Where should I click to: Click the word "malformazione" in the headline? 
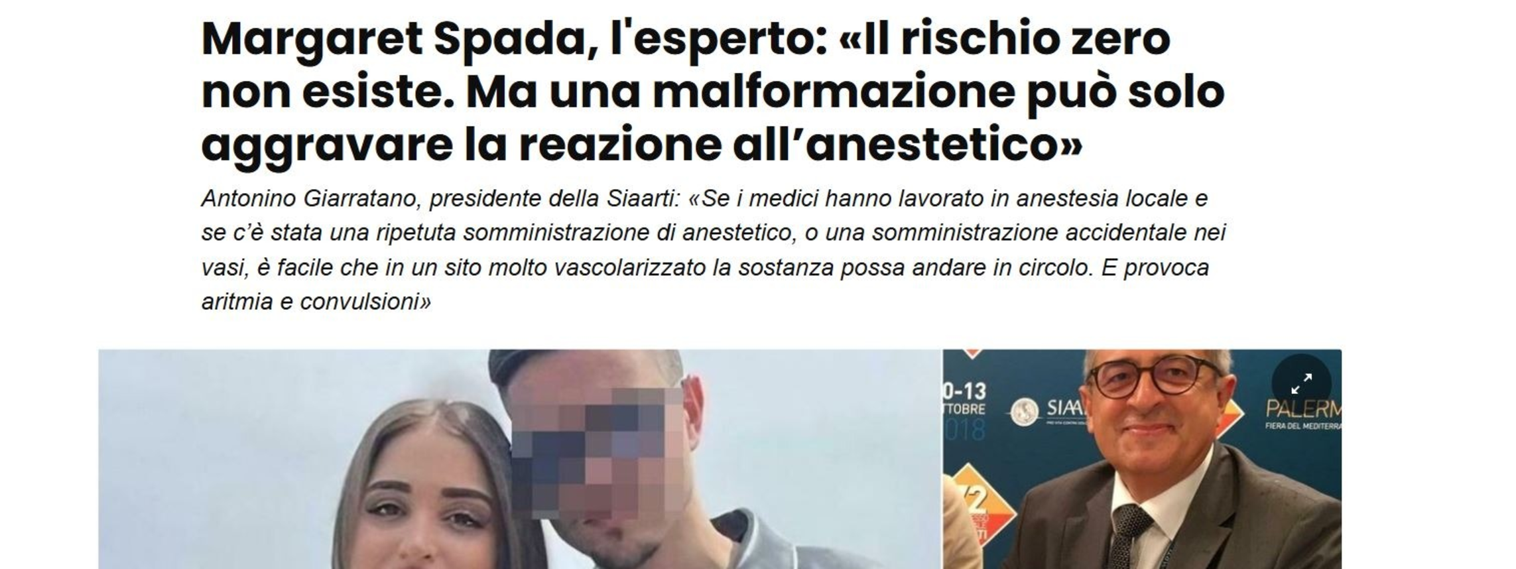(x=833, y=92)
